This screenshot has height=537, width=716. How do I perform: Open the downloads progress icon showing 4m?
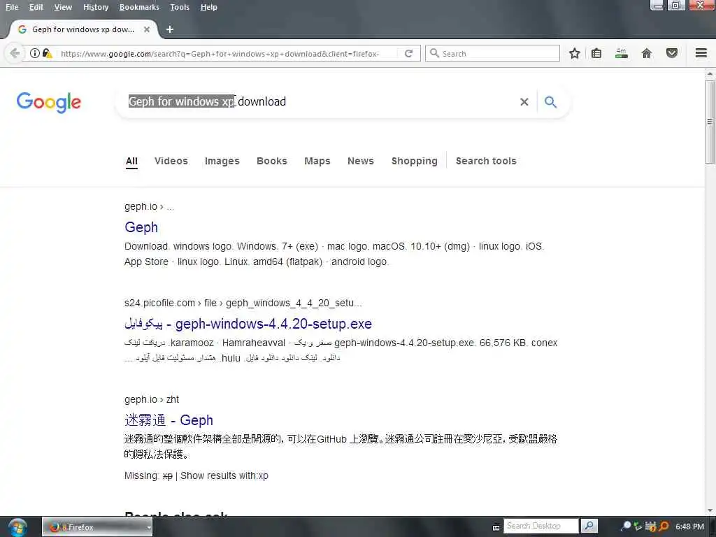coord(622,53)
